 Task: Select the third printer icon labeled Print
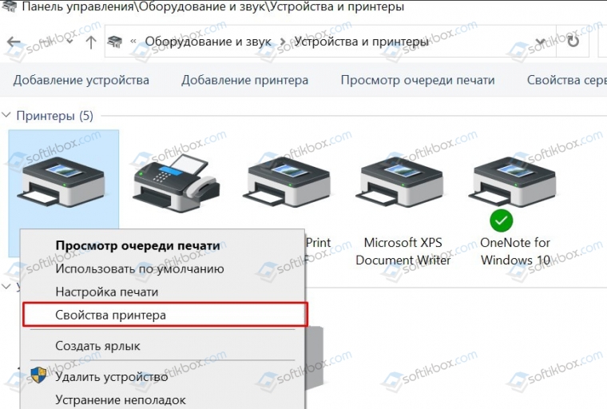[x=287, y=181]
